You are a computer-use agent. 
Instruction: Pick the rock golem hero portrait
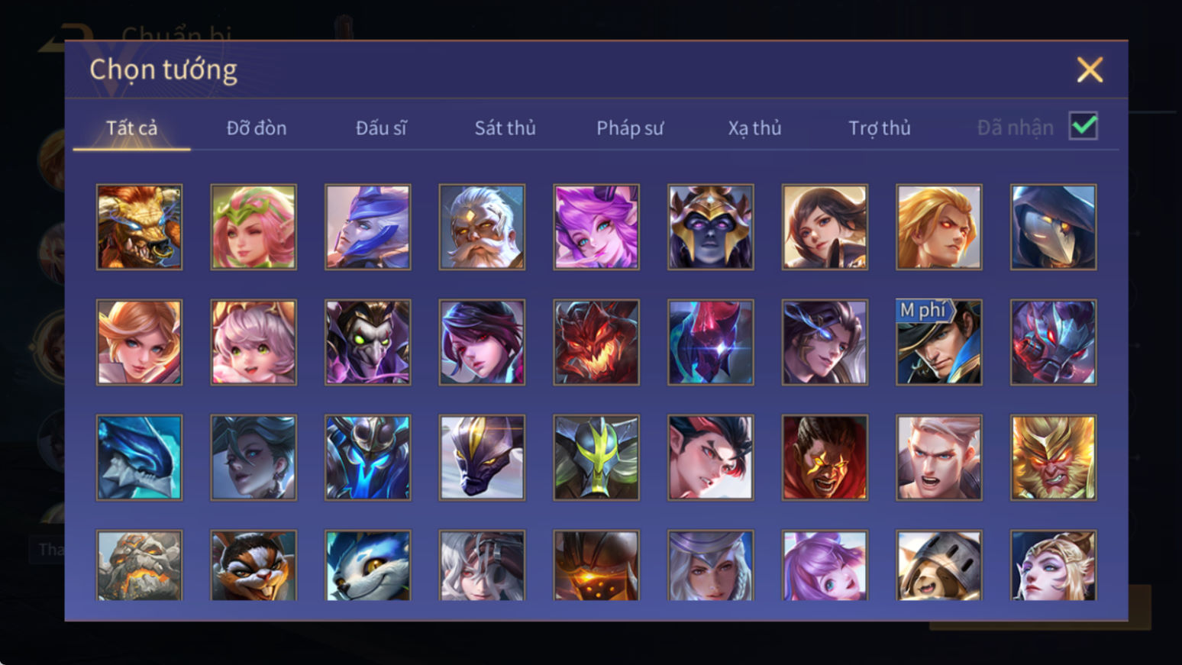(139, 565)
